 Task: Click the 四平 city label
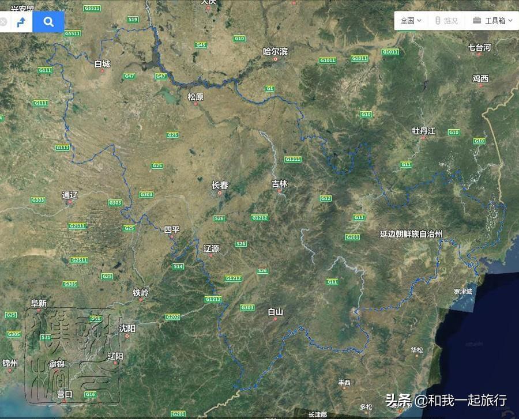[x=171, y=230]
